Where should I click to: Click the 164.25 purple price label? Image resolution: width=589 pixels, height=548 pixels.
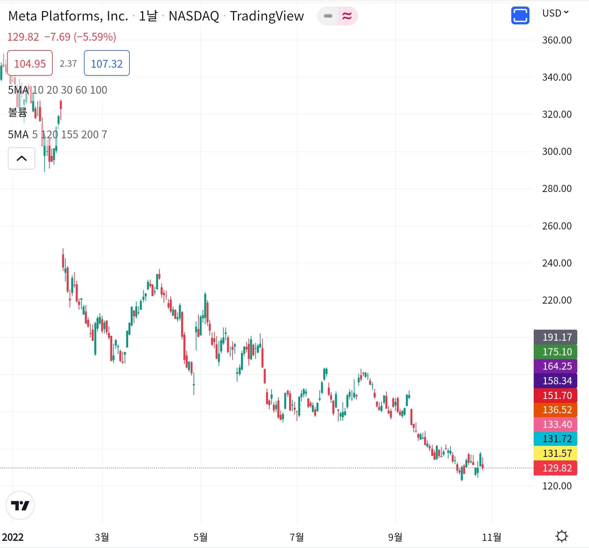(x=556, y=366)
